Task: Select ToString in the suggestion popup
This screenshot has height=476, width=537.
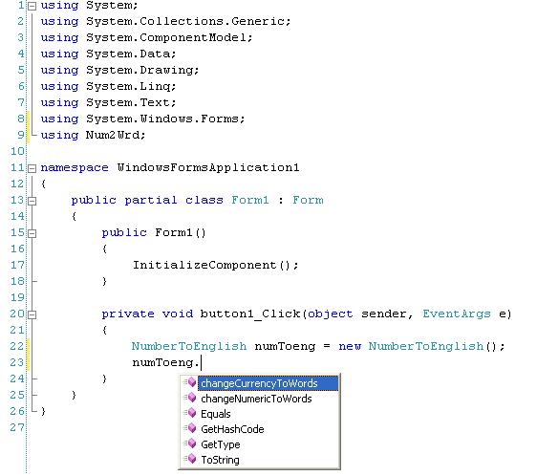Action: (220, 460)
